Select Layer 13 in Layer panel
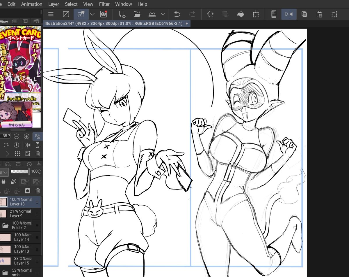Viewport: 349px width, 277px height. pyautogui.click(x=20, y=202)
